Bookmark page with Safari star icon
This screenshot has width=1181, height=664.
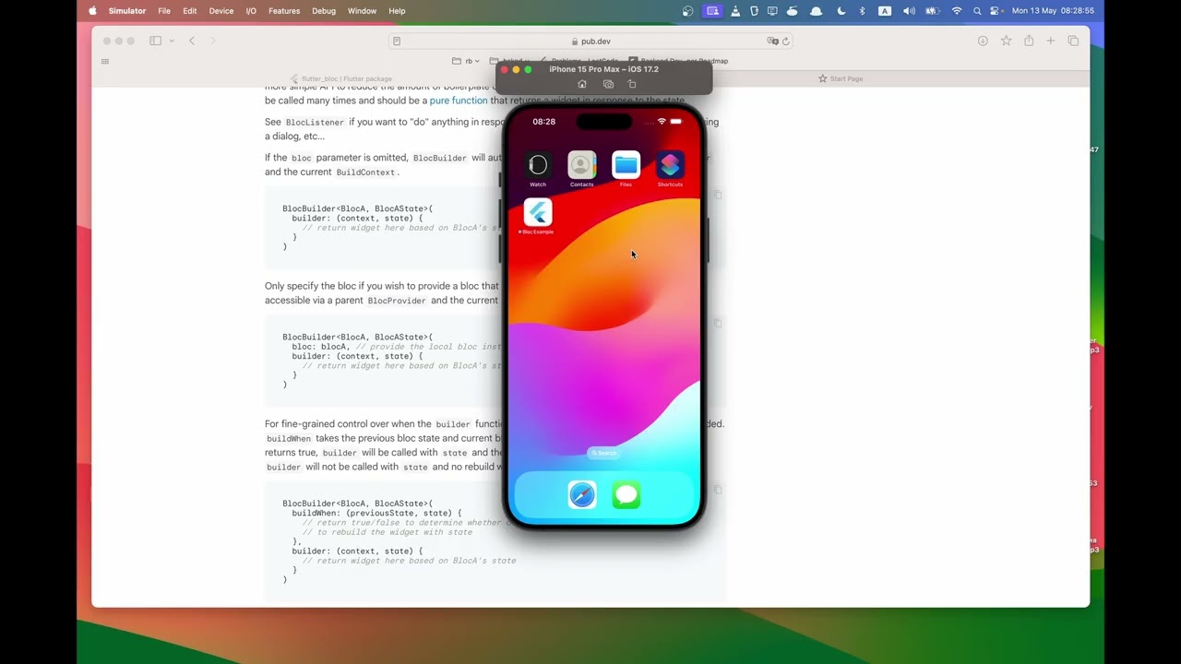tap(1006, 41)
